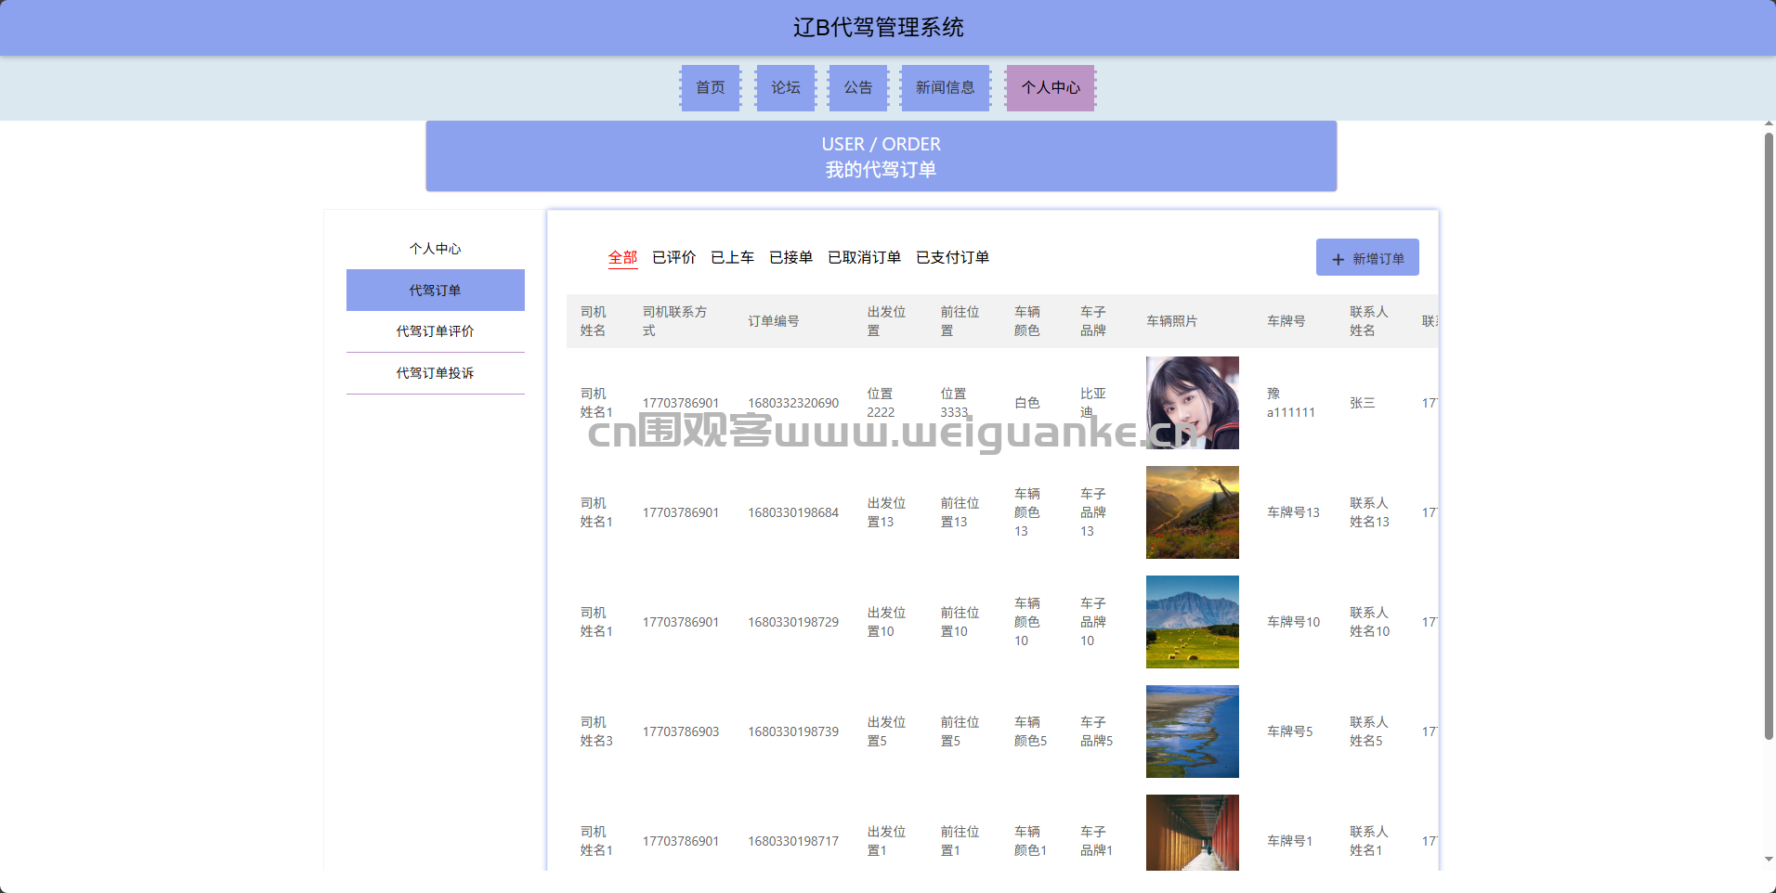Open the 个人中心 navigation tab
Screen dimensions: 1776x893
(x=1051, y=87)
